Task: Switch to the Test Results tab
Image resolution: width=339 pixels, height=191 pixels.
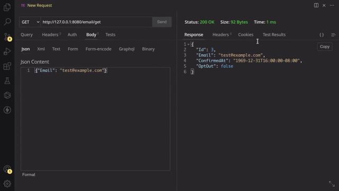Action: [274, 34]
